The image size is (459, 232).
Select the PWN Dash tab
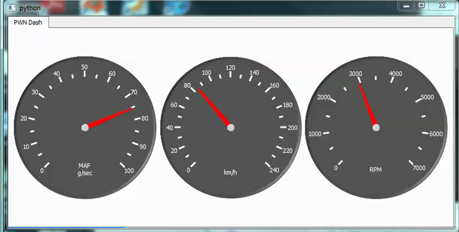coord(28,22)
